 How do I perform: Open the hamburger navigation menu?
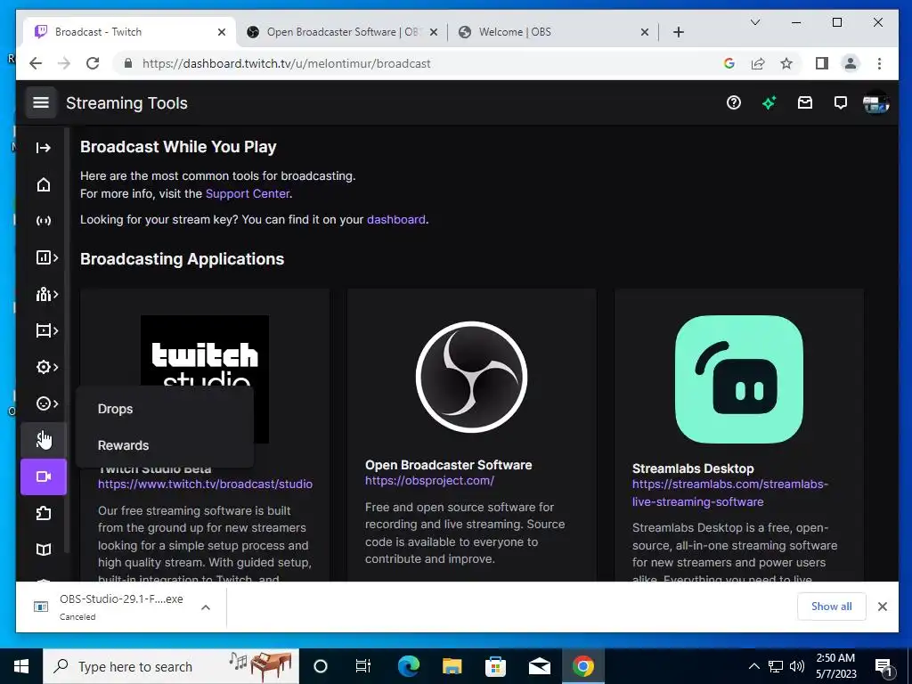coord(41,103)
